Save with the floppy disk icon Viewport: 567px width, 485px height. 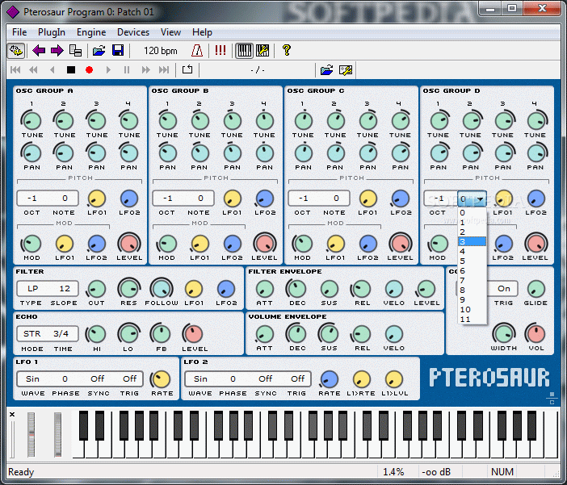(118, 51)
